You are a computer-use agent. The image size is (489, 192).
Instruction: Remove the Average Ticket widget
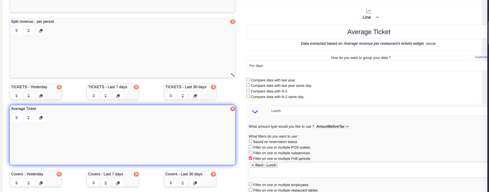tap(232, 109)
